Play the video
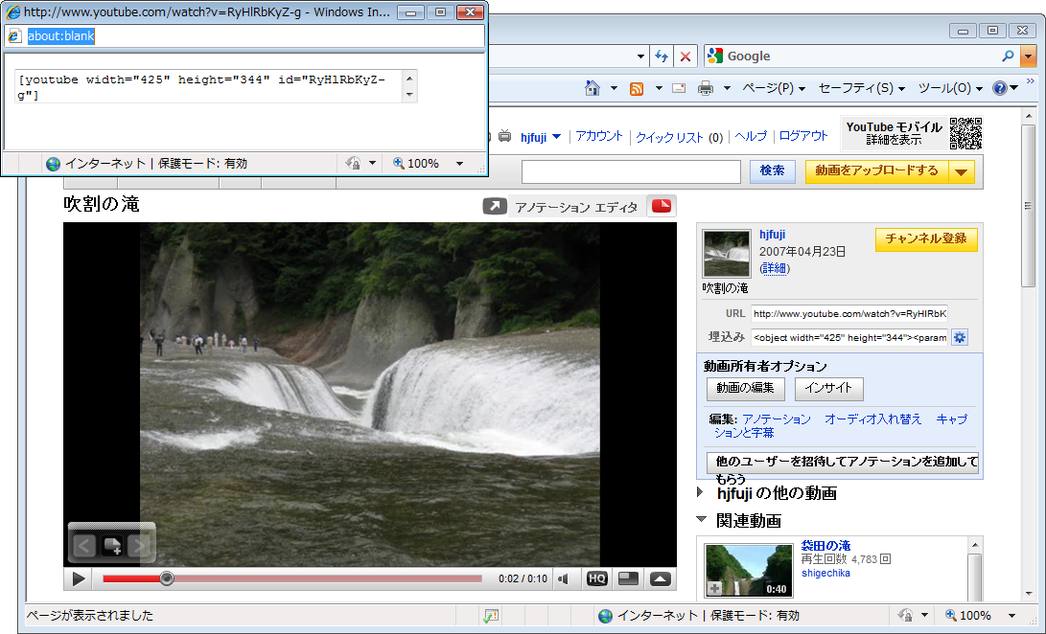Screen dimensions: 1046x634 pyautogui.click(x=78, y=578)
